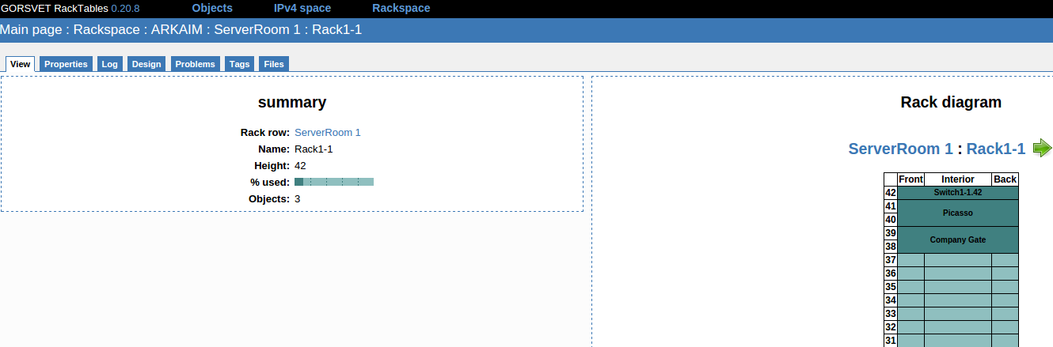The height and width of the screenshot is (347, 1053).
Task: Click Rack1-1 heading link above diagram
Action: click(x=996, y=149)
